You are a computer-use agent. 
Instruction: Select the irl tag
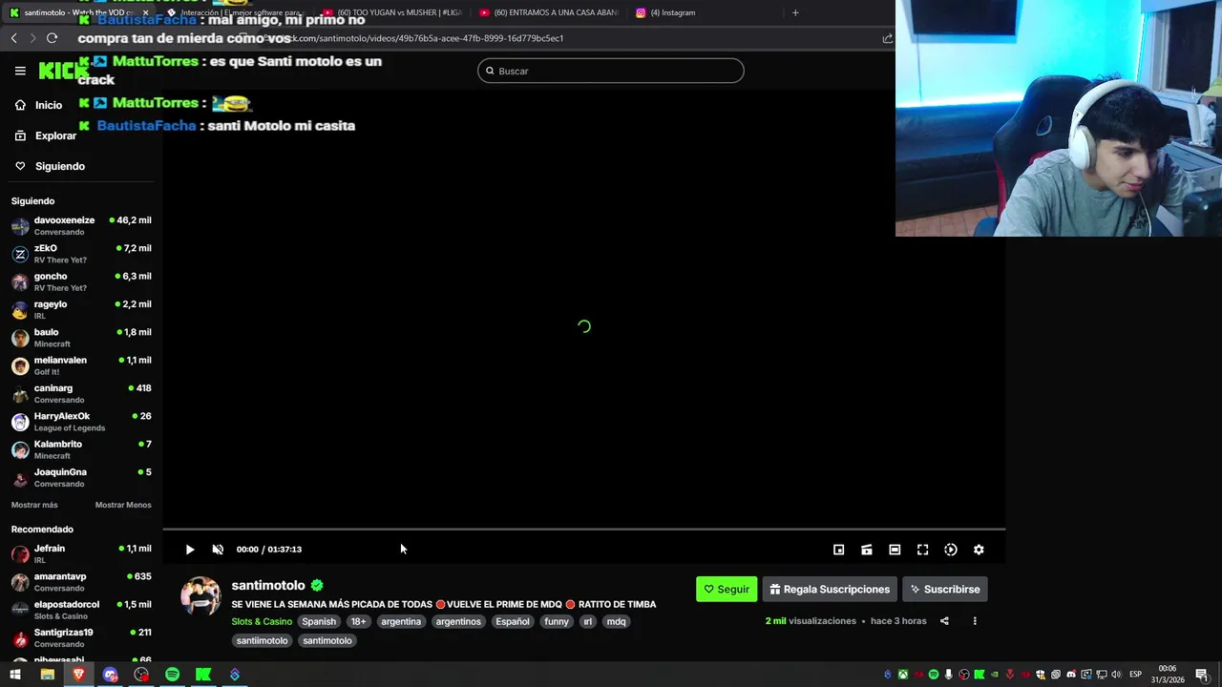588,621
